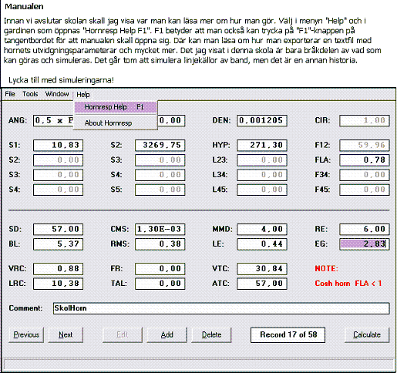Click the Comment field containing SkolHorn

pos(221,308)
